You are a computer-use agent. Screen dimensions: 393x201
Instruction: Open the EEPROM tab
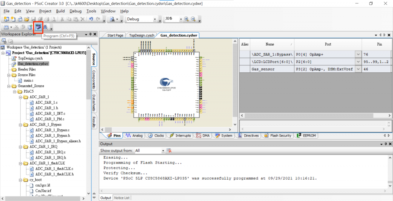tap(307, 136)
